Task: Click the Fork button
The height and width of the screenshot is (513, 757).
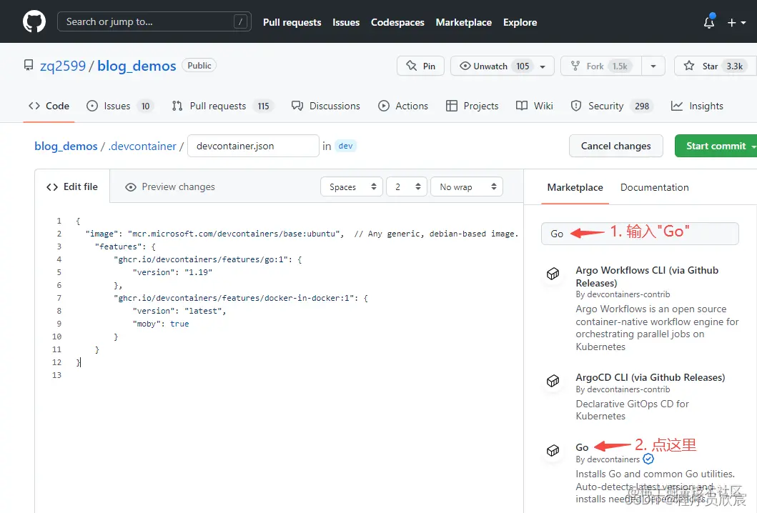Action: point(601,66)
